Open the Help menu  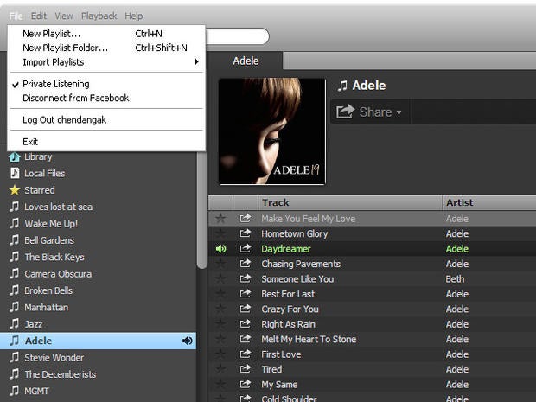pos(134,16)
